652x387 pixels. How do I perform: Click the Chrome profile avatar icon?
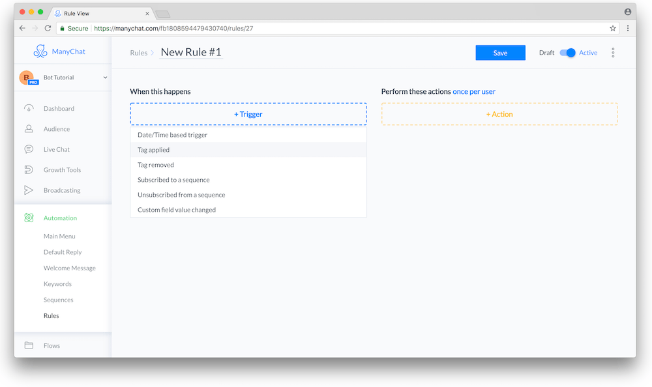(x=628, y=12)
